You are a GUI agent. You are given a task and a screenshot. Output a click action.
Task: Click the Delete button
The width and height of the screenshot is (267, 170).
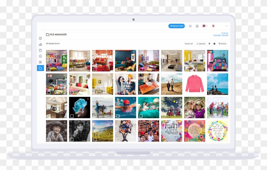(222, 44)
